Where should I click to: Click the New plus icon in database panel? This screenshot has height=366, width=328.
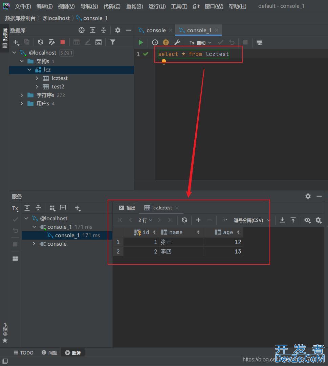tap(16, 42)
